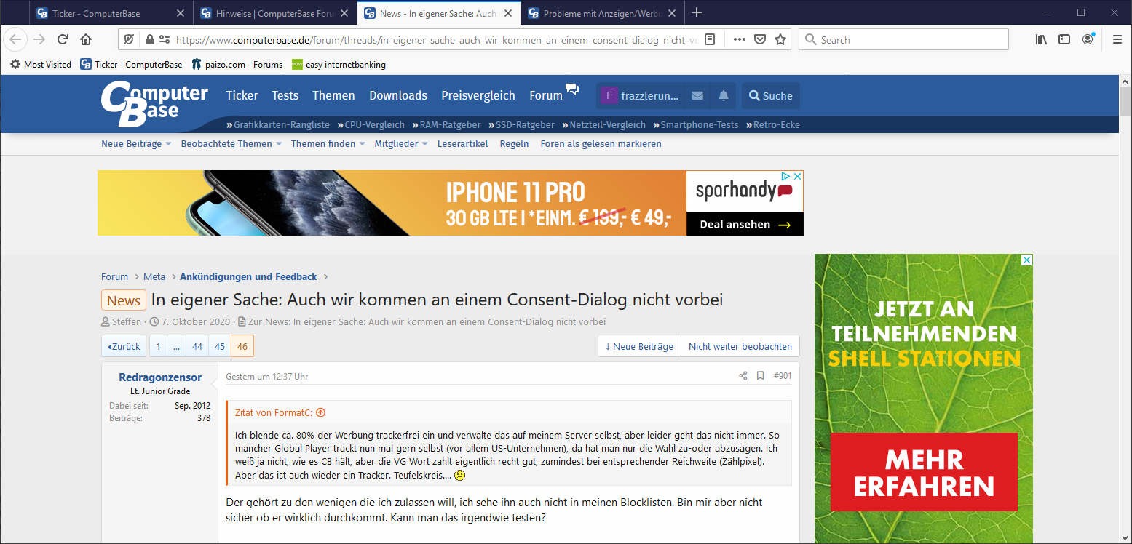This screenshot has height=544, width=1132.
Task: Open the browser home page icon
Action: click(86, 39)
